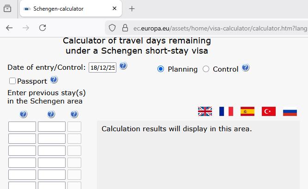This screenshot has height=189, width=308.
Task: Select the French flag language icon
Action: tap(226, 111)
